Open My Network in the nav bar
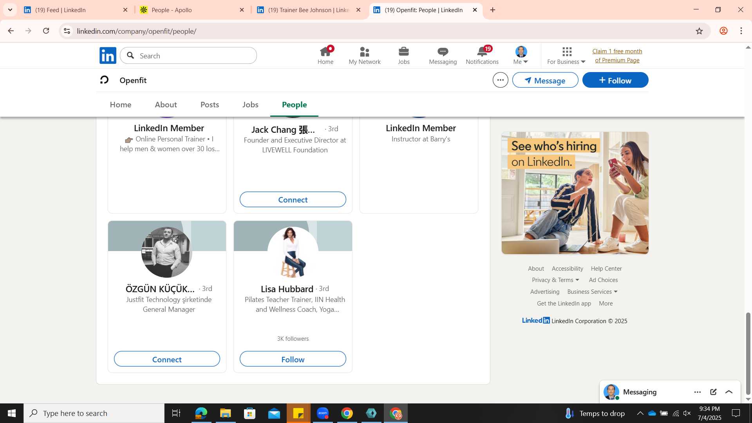 pos(364,56)
